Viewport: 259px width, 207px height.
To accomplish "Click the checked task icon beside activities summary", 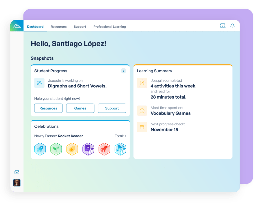I will [x=142, y=83].
